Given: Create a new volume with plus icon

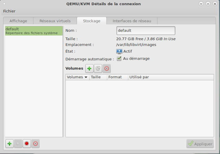Looking at the screenshot, I should (x=89, y=69).
